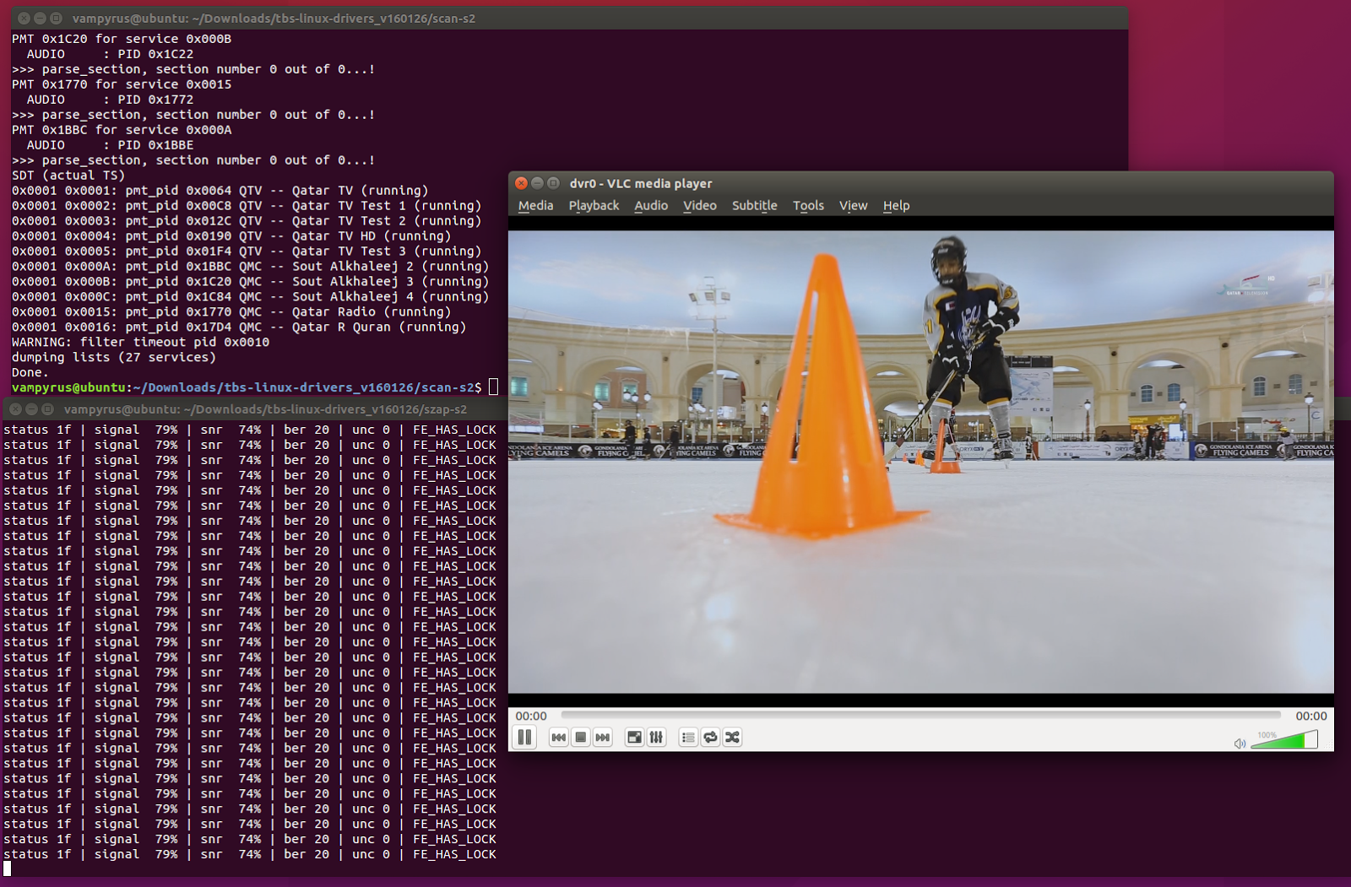Maximize the VLC media player window
This screenshot has width=1351, height=887.
click(x=553, y=183)
